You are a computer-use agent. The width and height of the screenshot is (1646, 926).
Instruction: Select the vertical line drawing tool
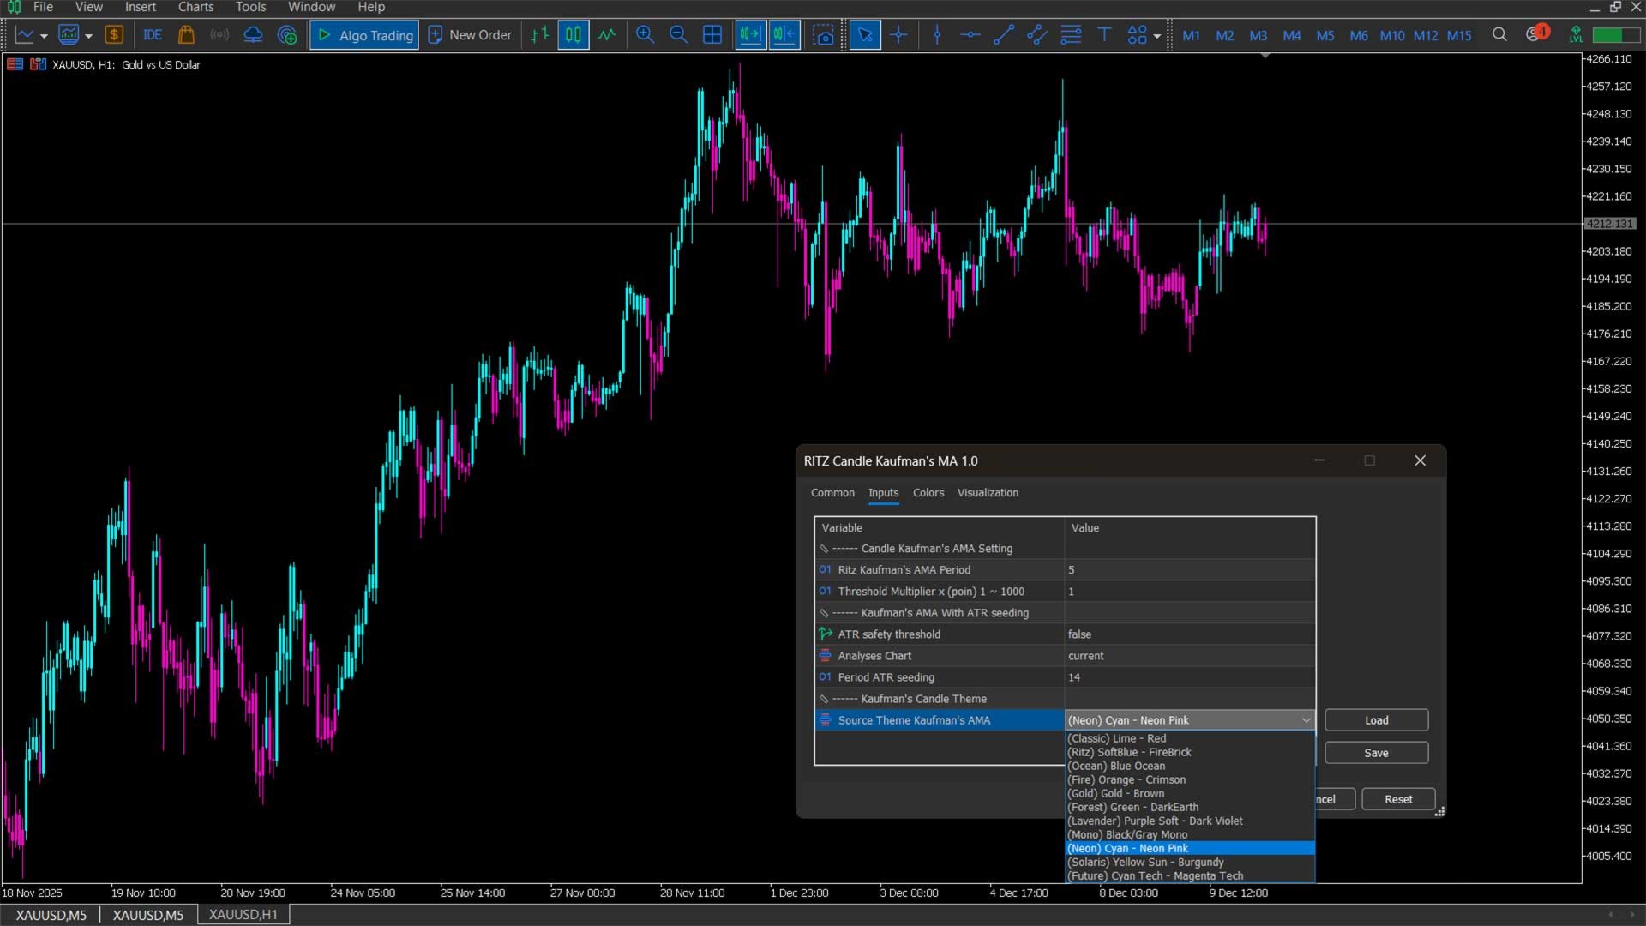point(937,35)
